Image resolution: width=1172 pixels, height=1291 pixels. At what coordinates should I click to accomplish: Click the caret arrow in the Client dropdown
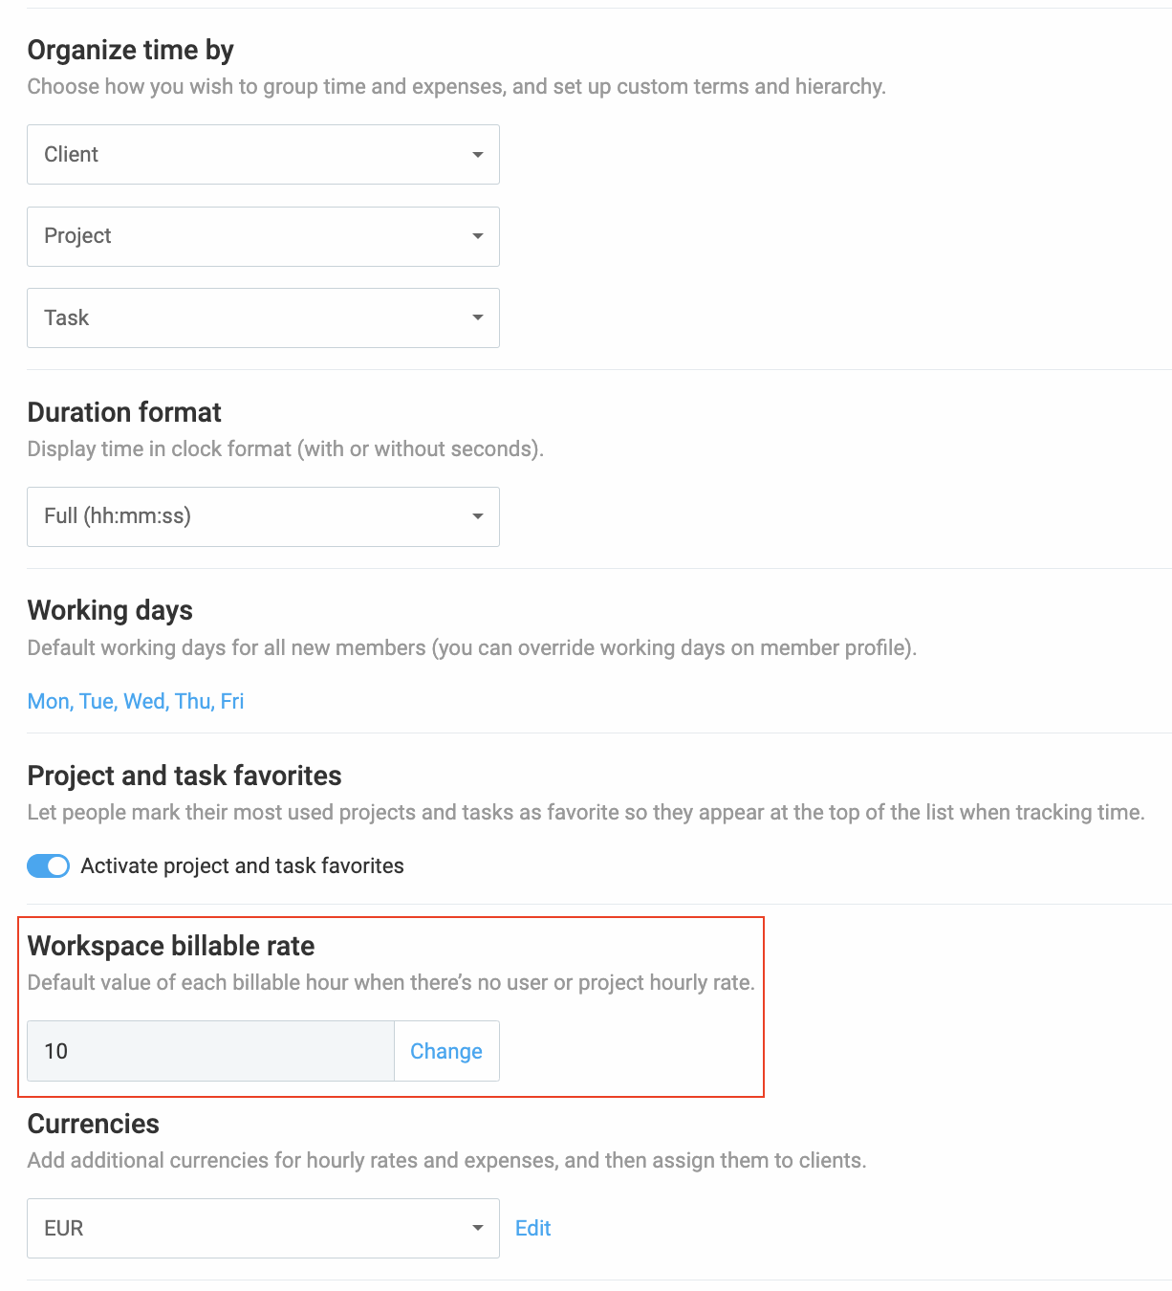point(477,155)
